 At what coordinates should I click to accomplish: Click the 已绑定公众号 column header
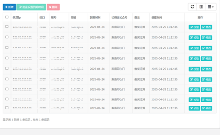click(x=119, y=18)
